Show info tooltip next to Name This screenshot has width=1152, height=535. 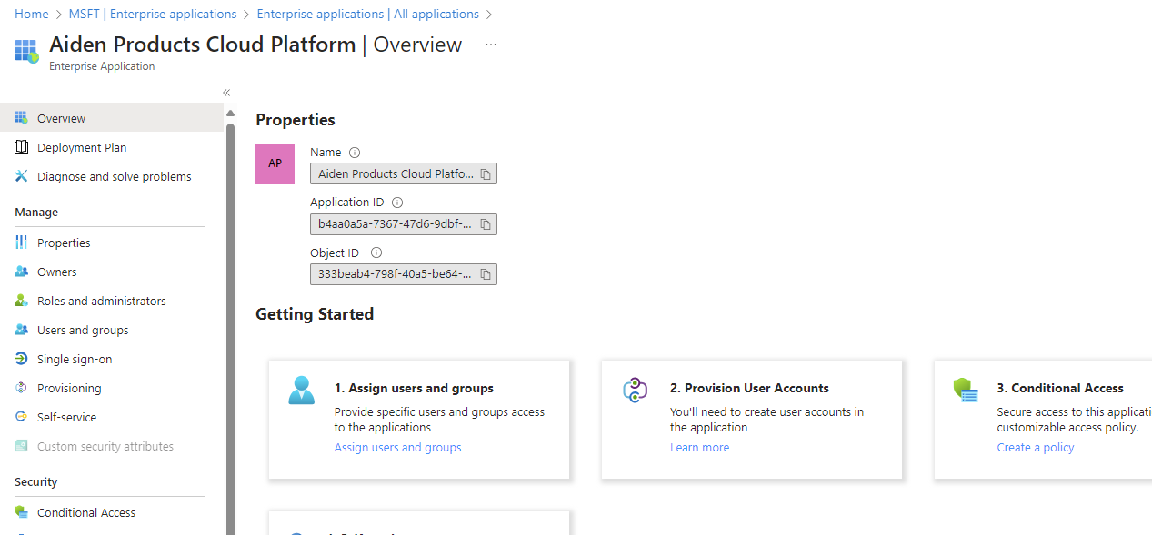pyautogui.click(x=355, y=153)
